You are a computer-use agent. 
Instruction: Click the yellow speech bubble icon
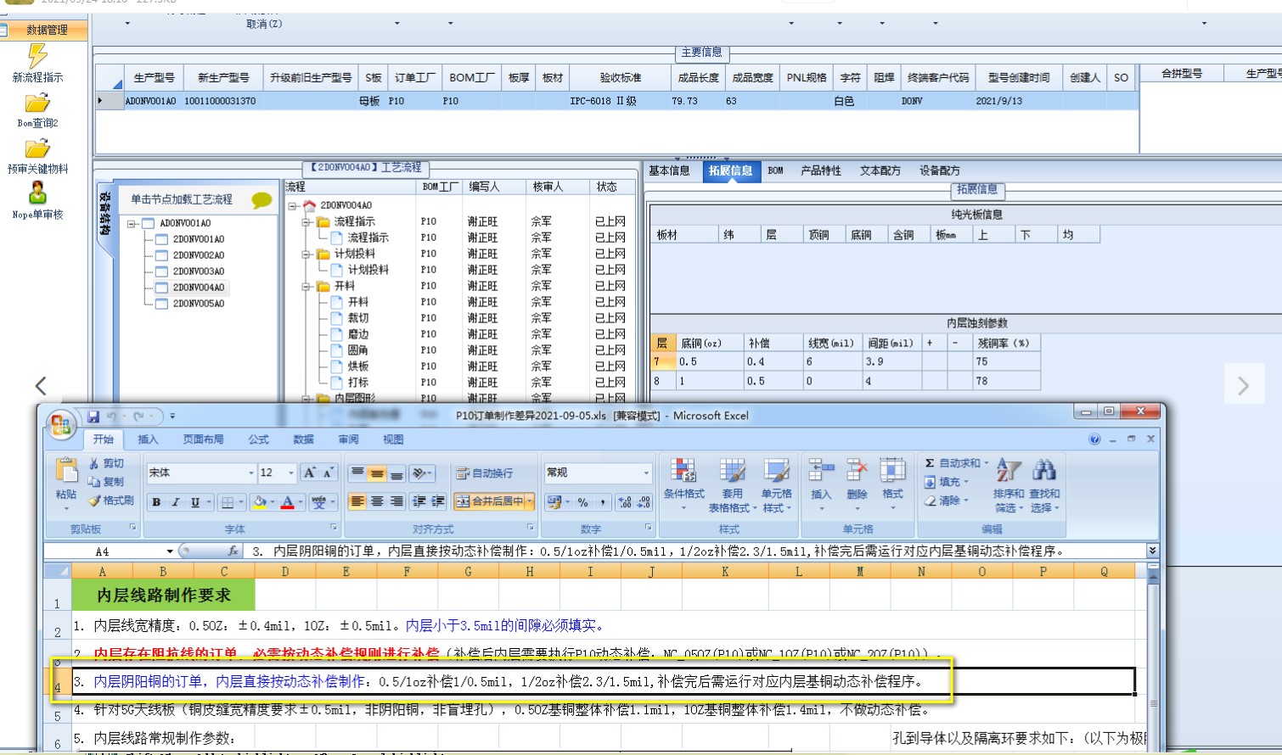click(261, 200)
